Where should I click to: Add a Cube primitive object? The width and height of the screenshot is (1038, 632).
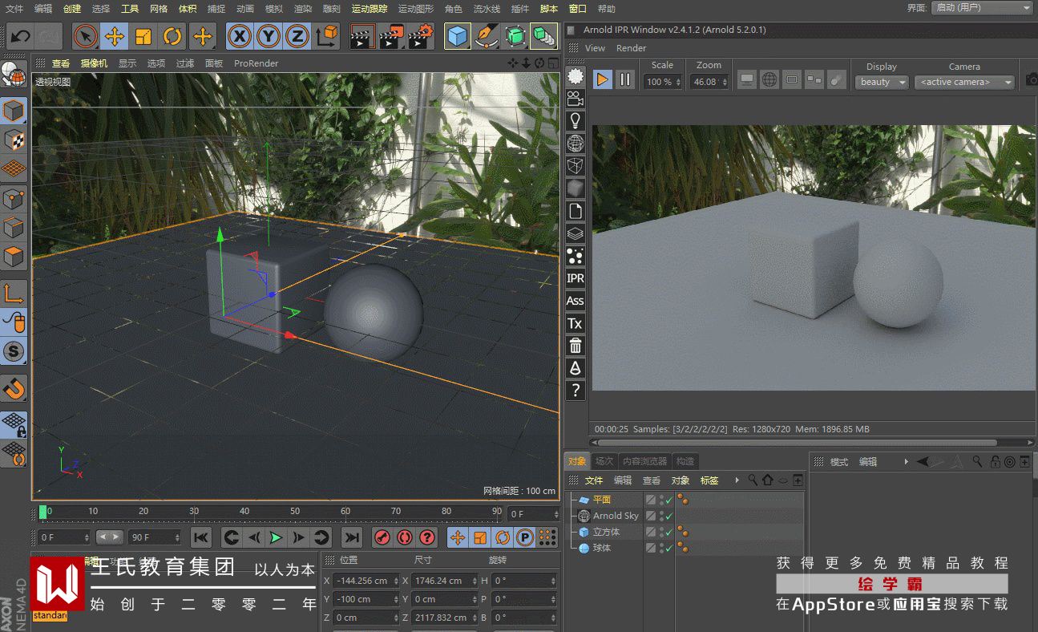(x=458, y=36)
